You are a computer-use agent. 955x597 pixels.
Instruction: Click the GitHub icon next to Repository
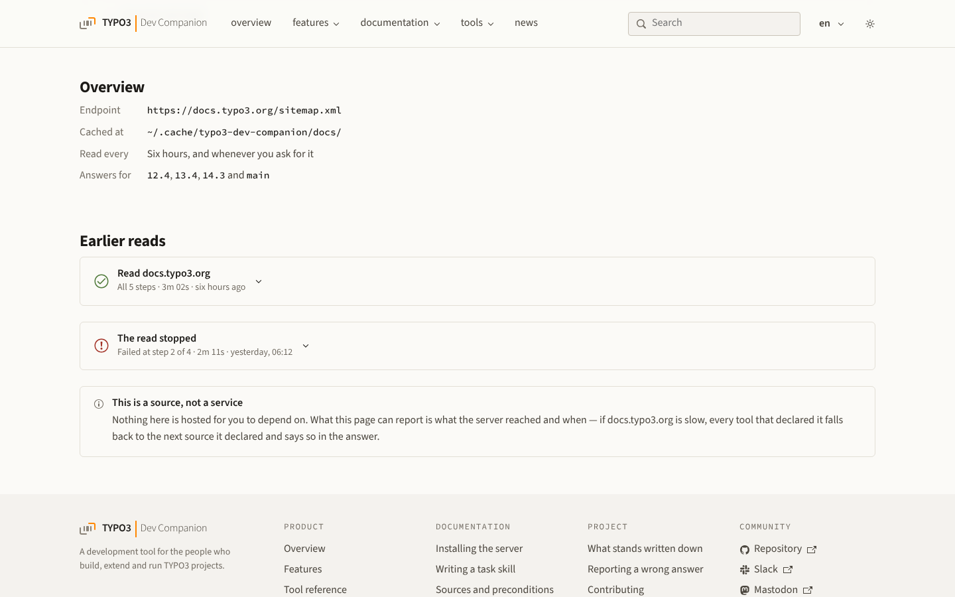point(745,550)
